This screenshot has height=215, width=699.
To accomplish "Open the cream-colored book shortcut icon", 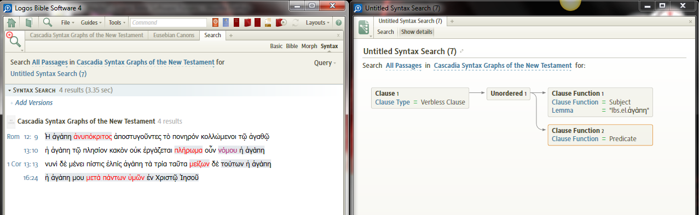I will (268, 22).
